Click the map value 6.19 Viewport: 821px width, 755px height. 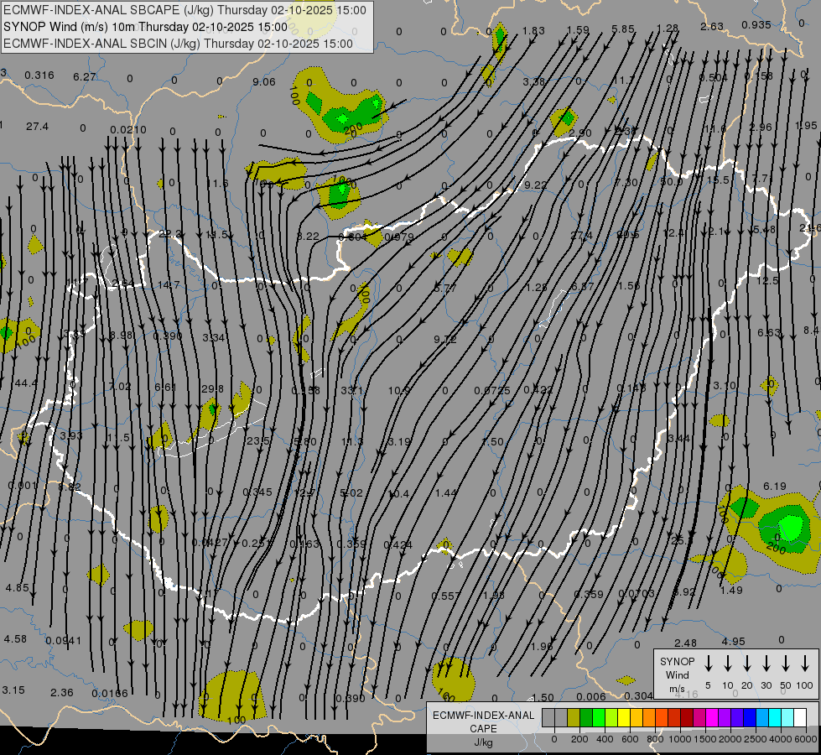(774, 487)
